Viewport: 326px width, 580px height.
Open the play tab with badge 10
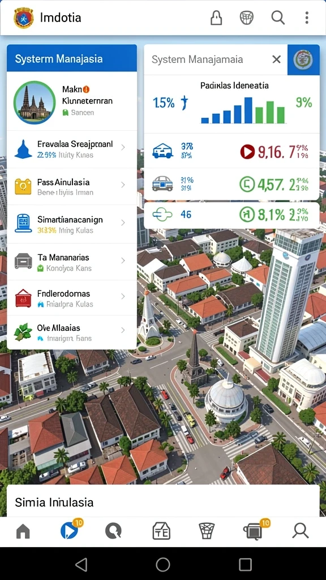tap(70, 530)
